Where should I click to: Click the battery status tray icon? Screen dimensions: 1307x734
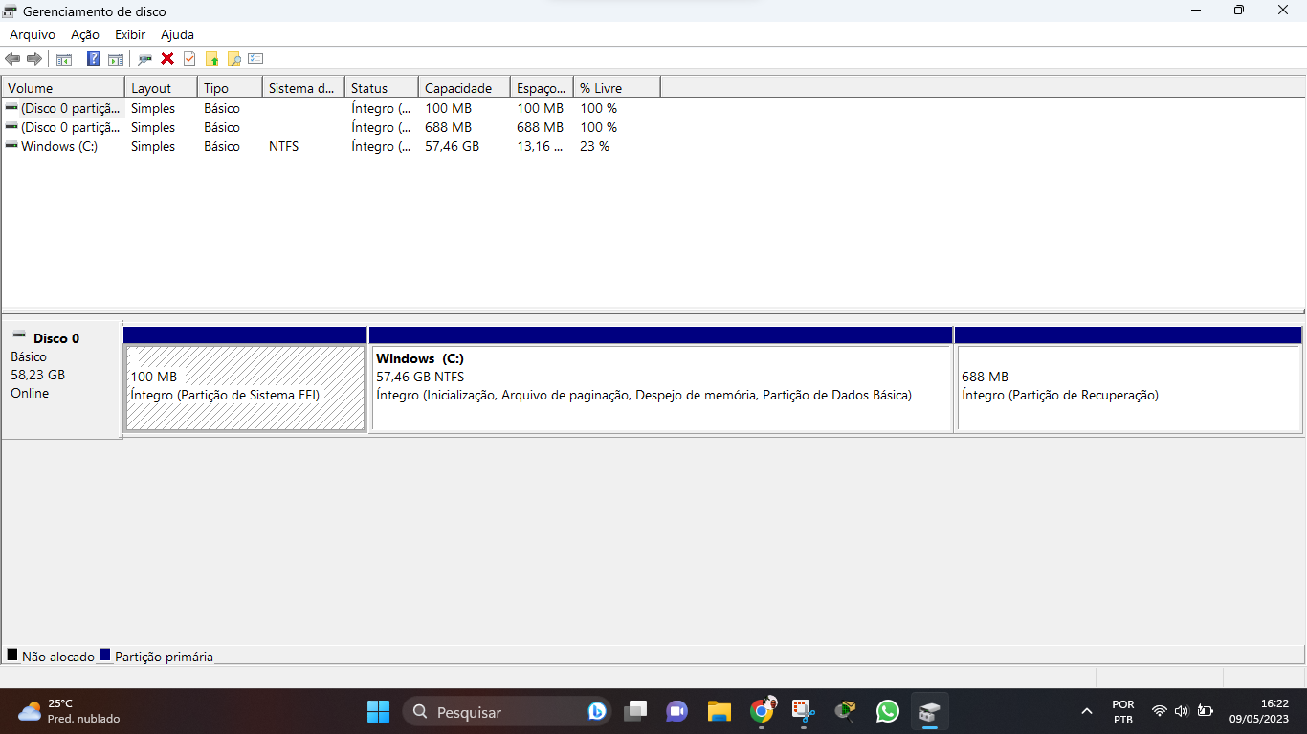(x=1206, y=711)
